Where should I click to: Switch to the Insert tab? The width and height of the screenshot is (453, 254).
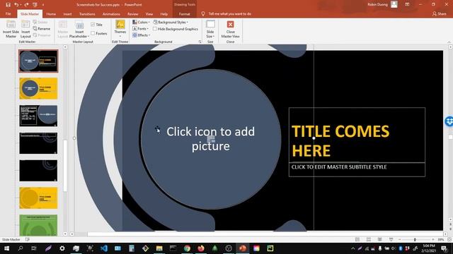[67, 14]
